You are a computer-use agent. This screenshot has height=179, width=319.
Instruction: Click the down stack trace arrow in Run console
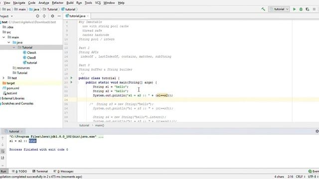pos(2,145)
